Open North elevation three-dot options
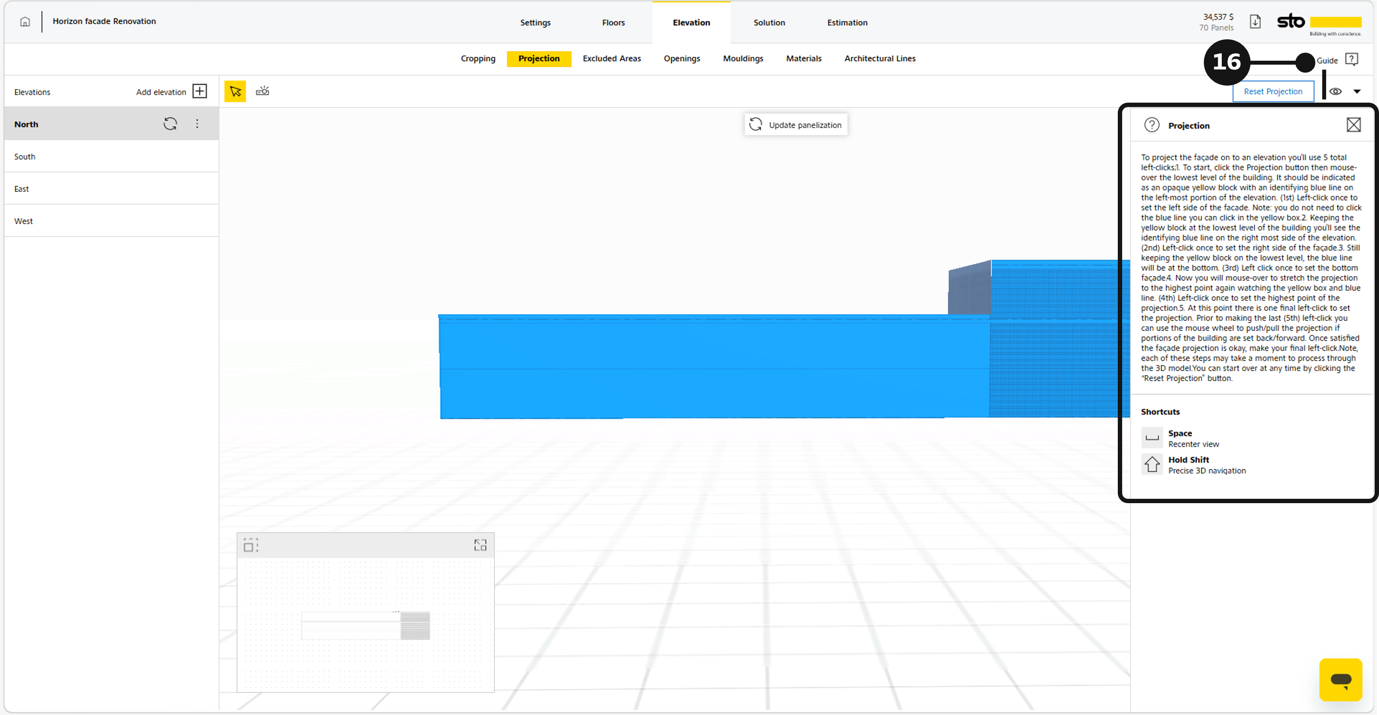Screen dimensions: 1379x715 [197, 124]
